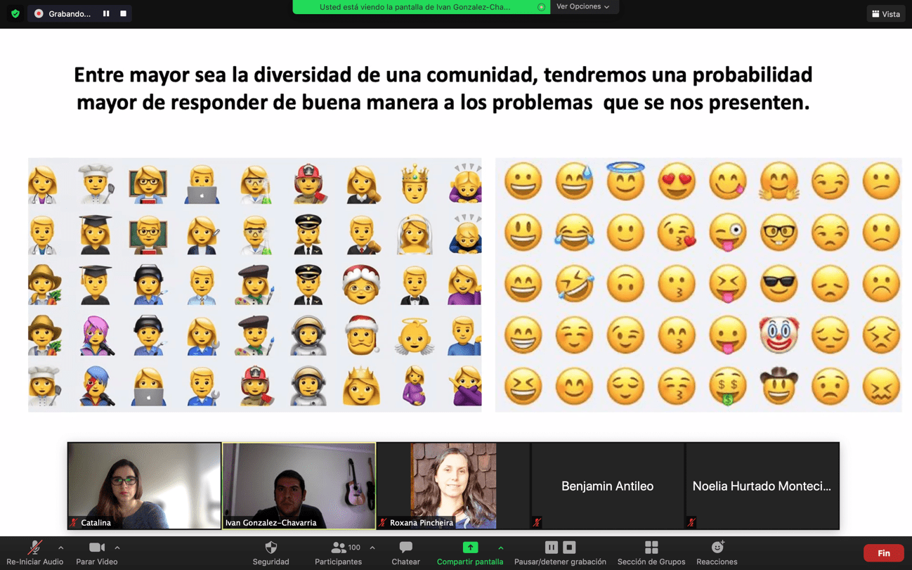Click the sunglasses face emoji
Screen dimensions: 912x570
coord(779,283)
